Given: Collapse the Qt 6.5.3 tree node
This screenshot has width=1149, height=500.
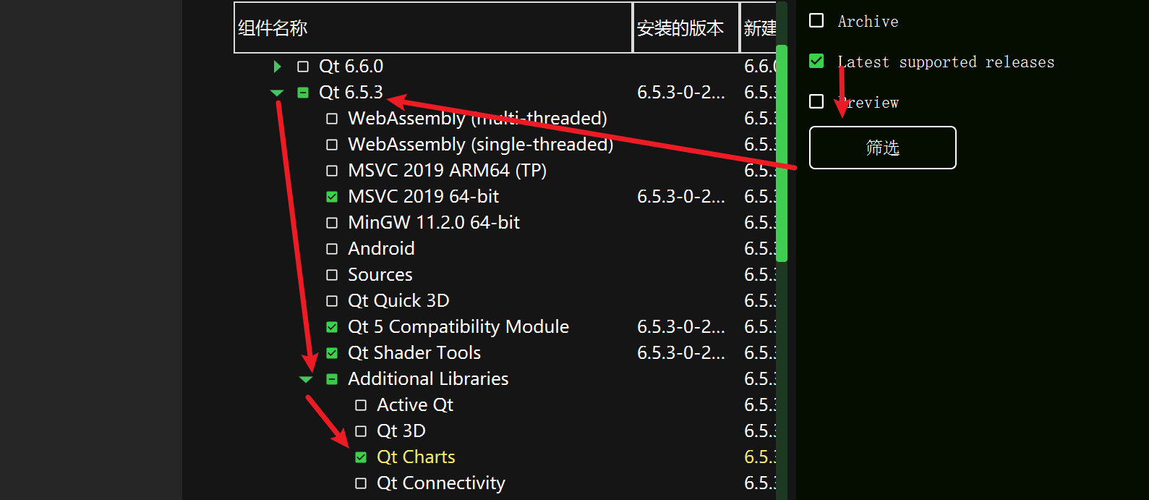Looking at the screenshot, I should (x=277, y=93).
